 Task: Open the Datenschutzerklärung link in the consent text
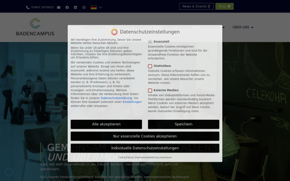(116, 98)
